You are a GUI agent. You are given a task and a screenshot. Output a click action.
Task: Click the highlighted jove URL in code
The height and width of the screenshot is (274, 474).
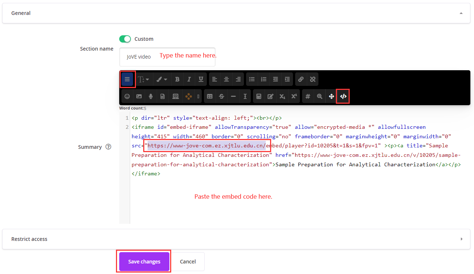207,146
